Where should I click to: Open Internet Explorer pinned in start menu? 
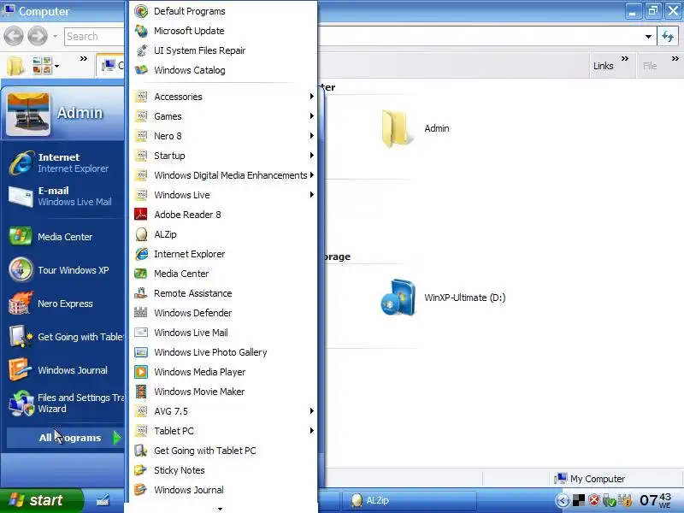click(x=65, y=162)
